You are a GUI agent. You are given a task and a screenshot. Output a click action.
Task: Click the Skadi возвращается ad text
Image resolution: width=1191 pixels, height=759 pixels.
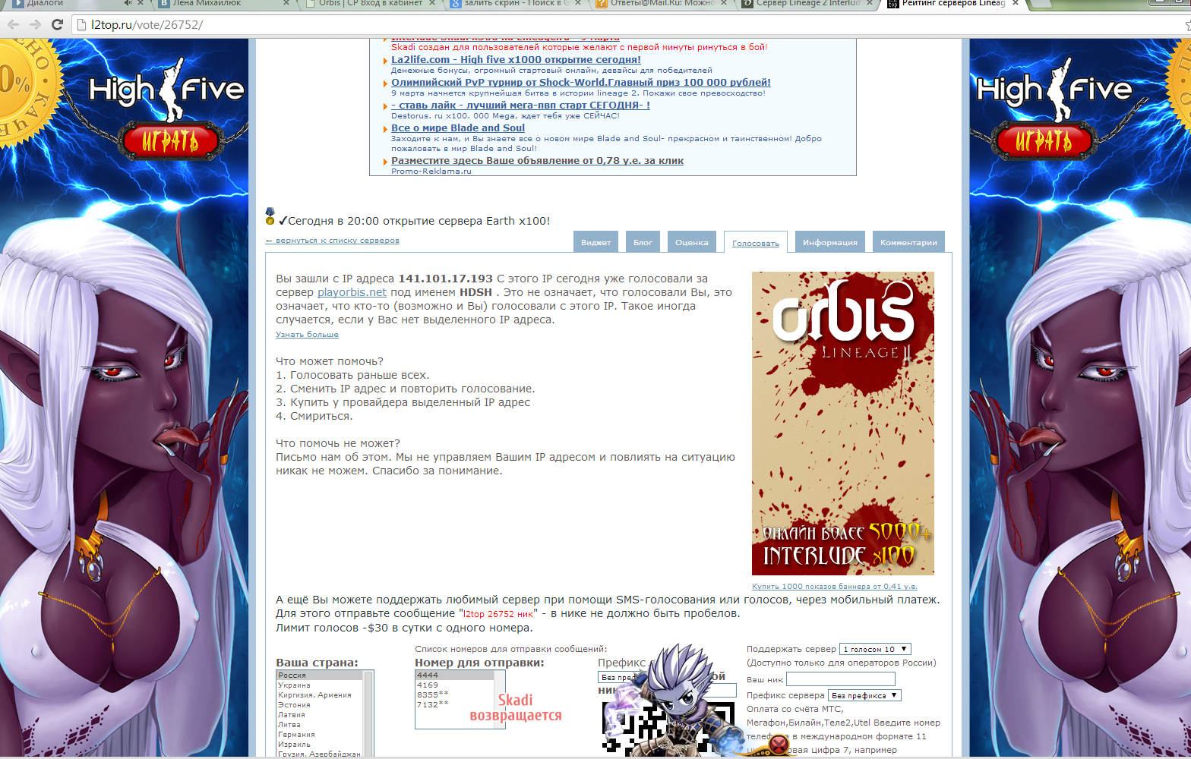[516, 707]
